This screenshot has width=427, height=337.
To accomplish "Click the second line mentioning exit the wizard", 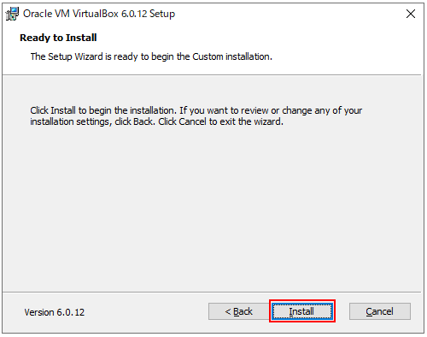I will 156,121.
